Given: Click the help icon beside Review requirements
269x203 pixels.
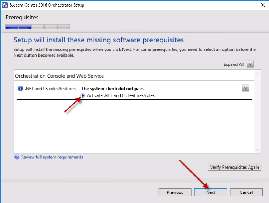Looking at the screenshot, I should (x=17, y=157).
